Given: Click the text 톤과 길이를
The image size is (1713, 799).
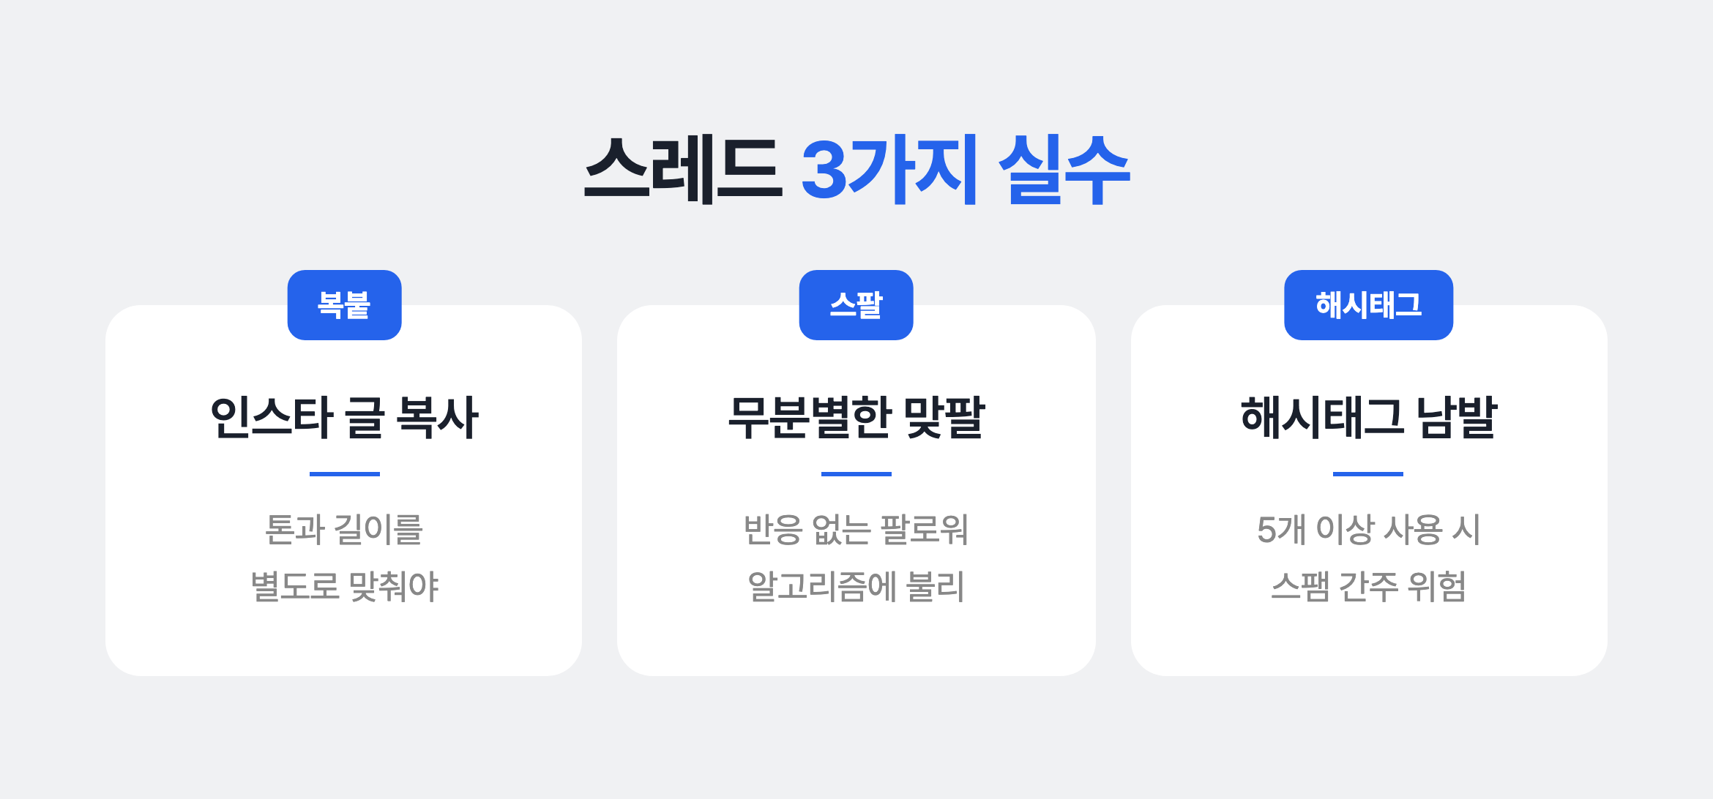Looking at the screenshot, I should tap(344, 530).
